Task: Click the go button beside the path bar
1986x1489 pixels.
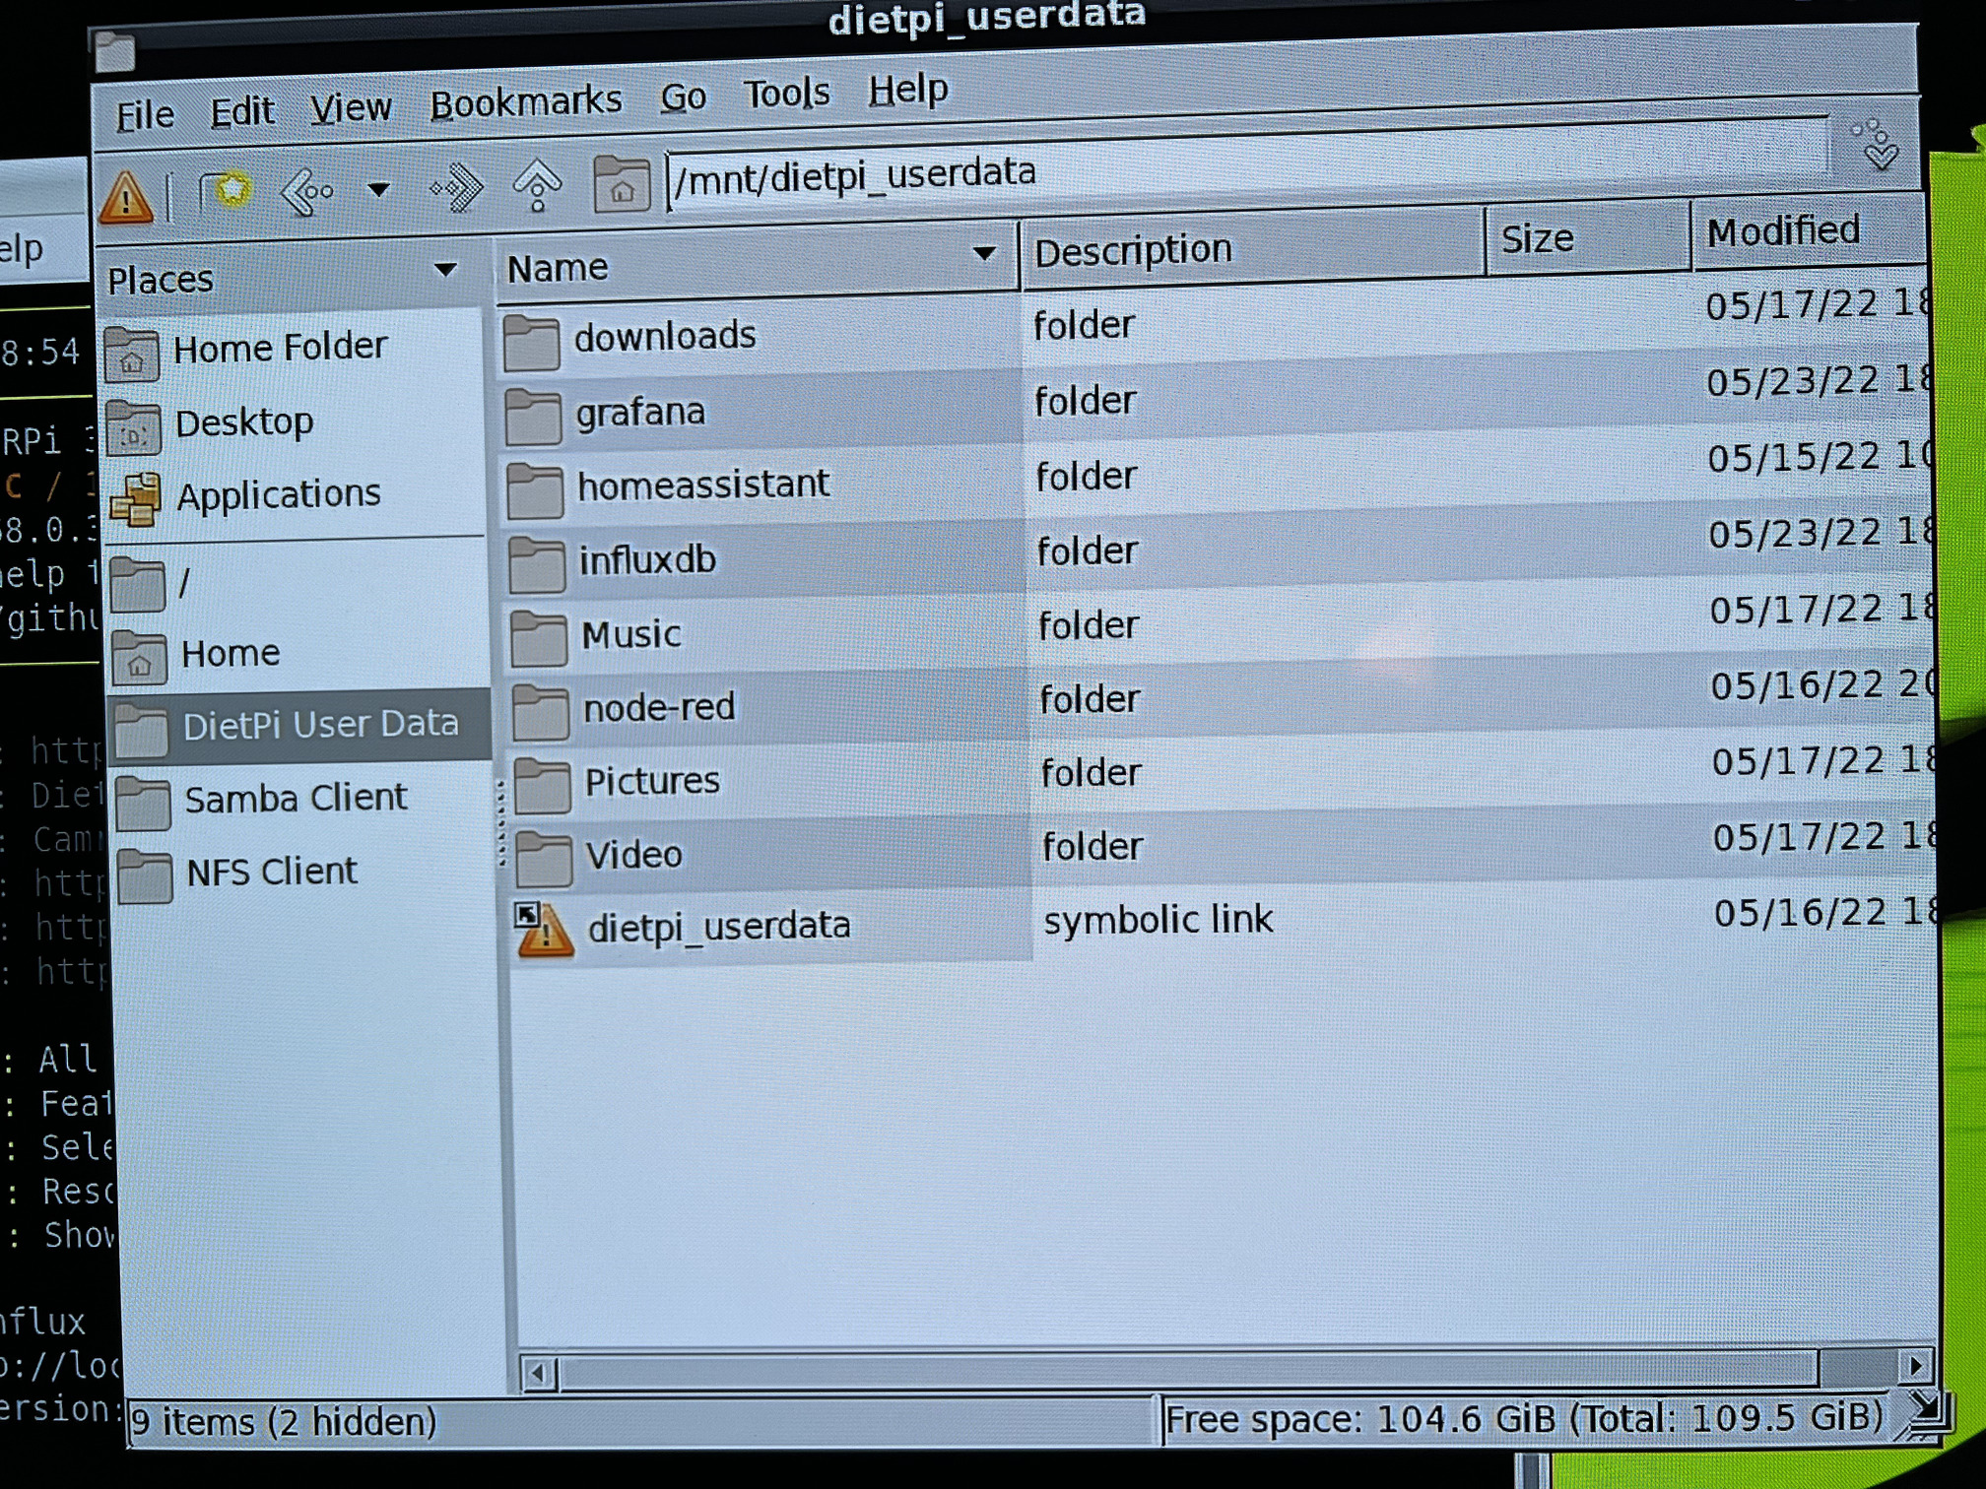Action: (x=1876, y=145)
